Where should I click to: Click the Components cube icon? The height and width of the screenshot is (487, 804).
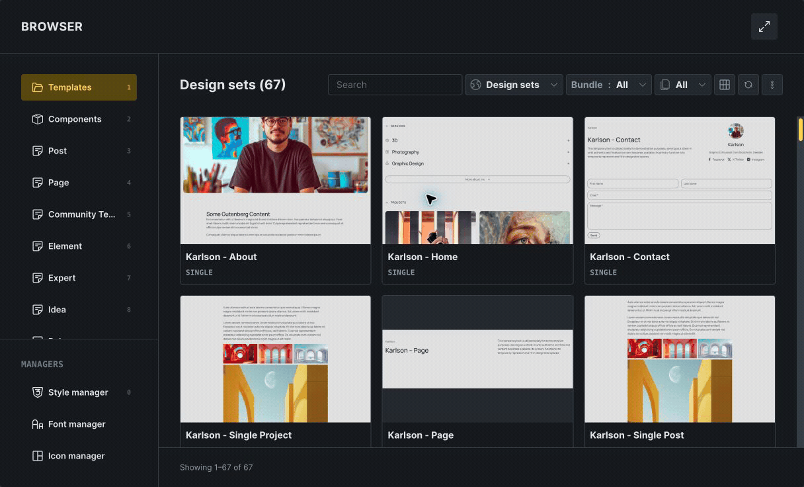(x=38, y=119)
